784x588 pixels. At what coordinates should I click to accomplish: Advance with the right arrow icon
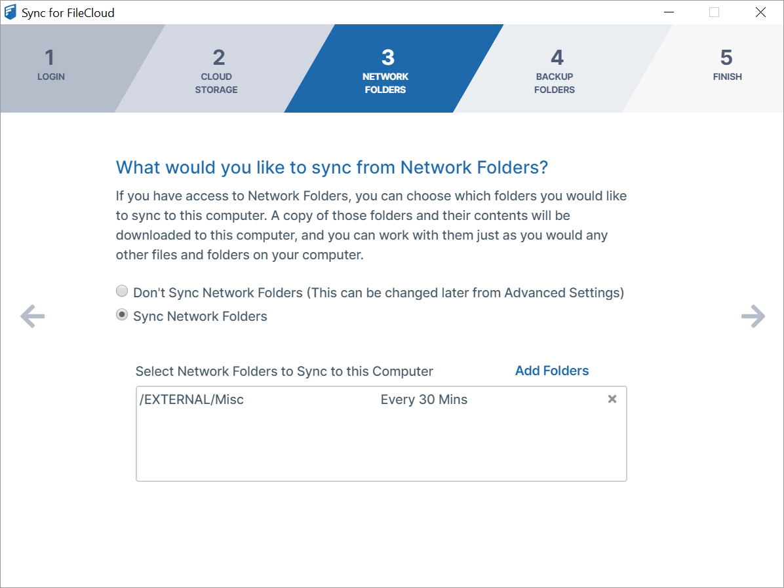click(x=753, y=317)
